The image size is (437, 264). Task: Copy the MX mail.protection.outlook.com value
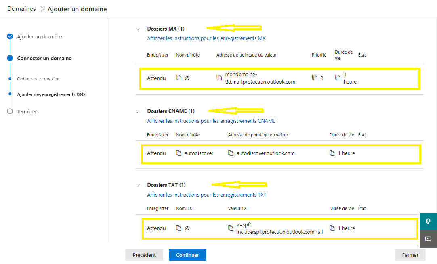pyautogui.click(x=219, y=78)
